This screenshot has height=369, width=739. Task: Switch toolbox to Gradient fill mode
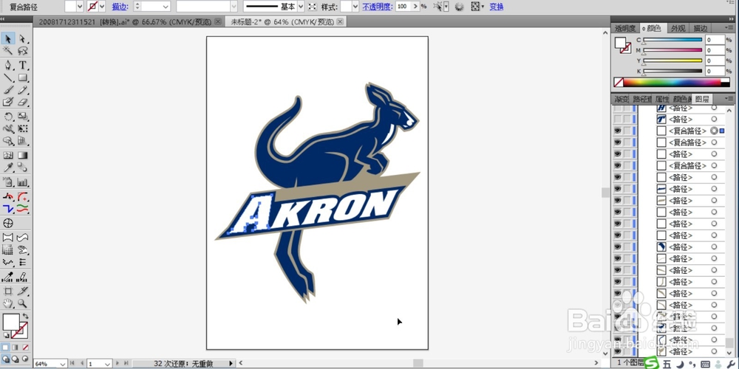click(15, 348)
